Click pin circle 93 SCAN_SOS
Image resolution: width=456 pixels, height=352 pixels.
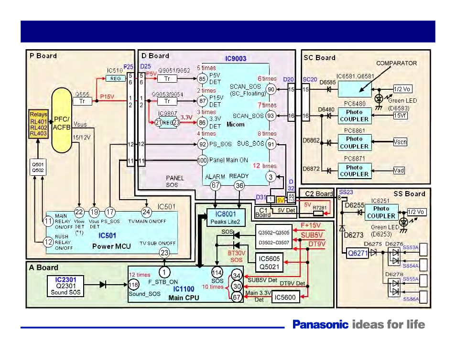pos(271,116)
